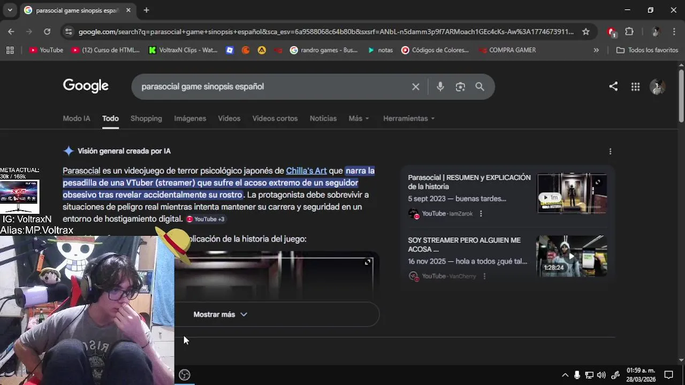Click the OBS icon in the taskbar
The image size is (685, 385).
tap(185, 375)
